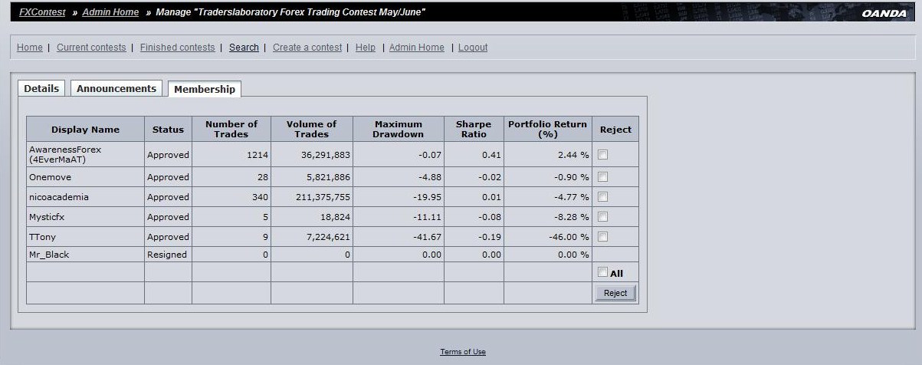Click the Volume of Trades column header

coord(312,129)
